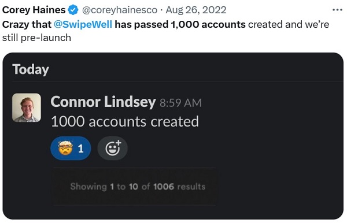Click the blue verified badge beside Corey Haines

tap(73, 10)
